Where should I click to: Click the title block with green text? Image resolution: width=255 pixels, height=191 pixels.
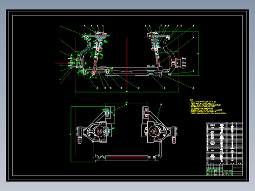pyautogui.click(x=224, y=170)
